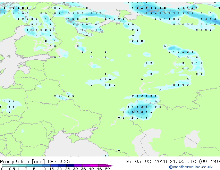
Task: Click the 1–2 mm legend swatch
Action: click(x=22, y=165)
